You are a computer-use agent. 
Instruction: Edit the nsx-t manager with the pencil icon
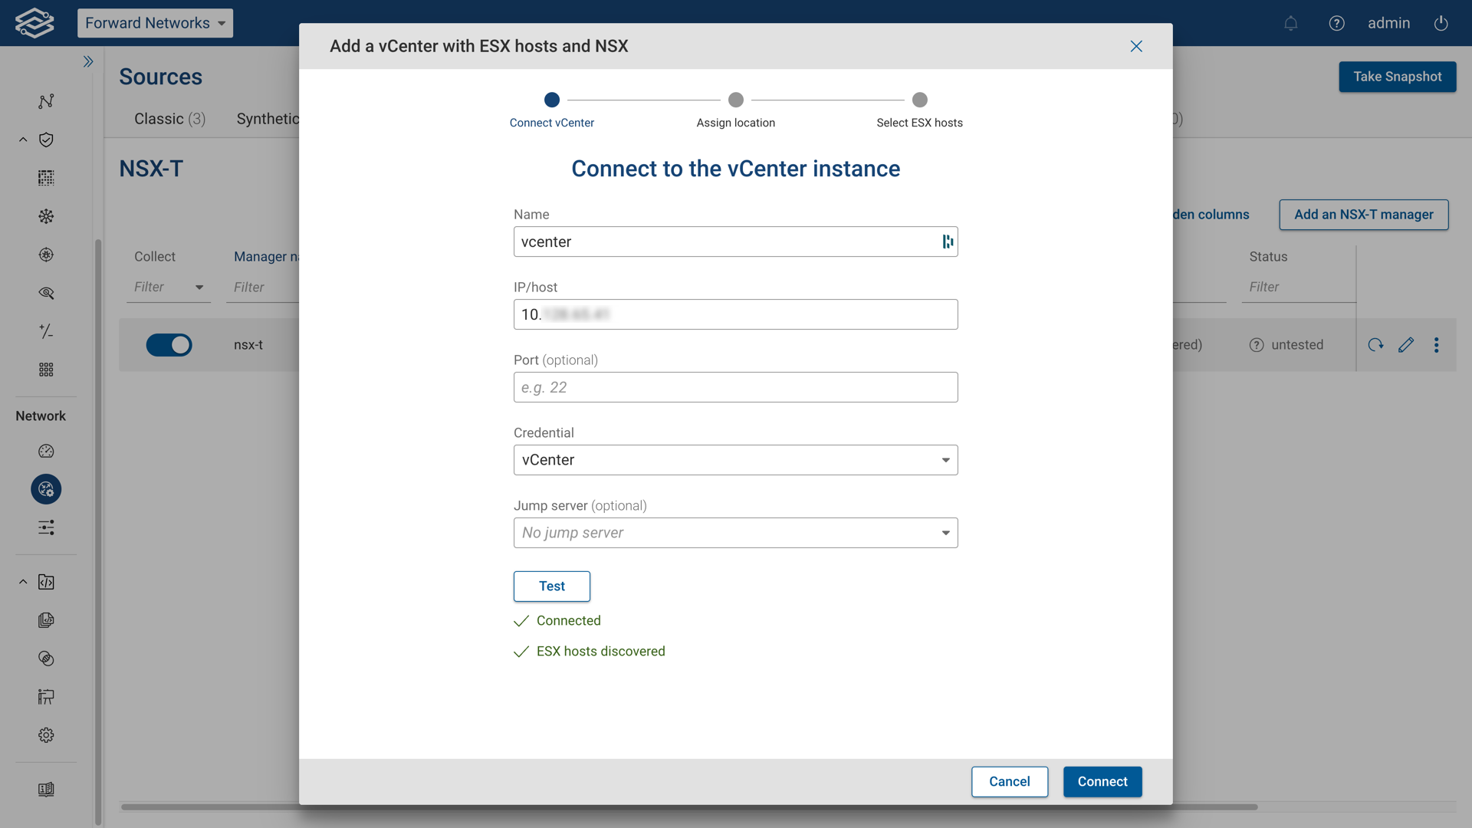point(1407,344)
